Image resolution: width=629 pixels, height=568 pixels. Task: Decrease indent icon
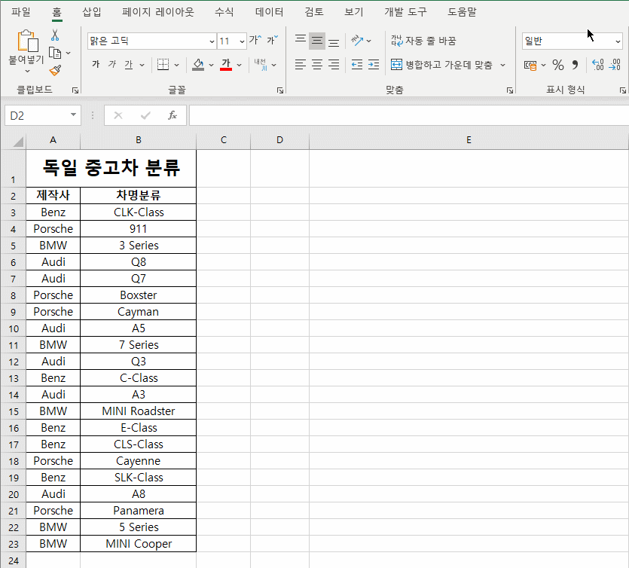pyautogui.click(x=356, y=64)
